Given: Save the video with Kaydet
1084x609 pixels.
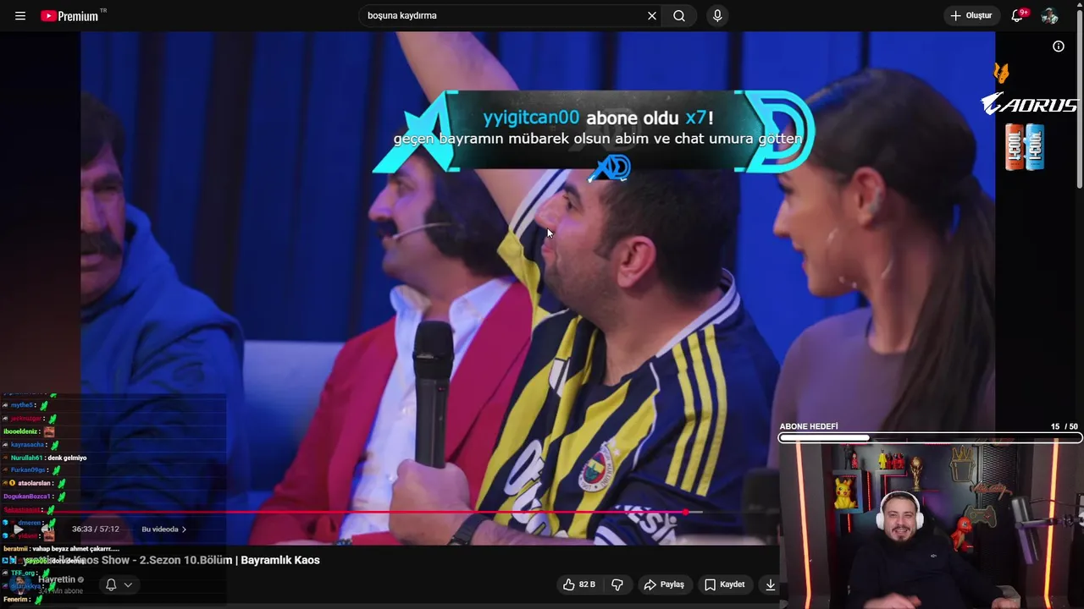Looking at the screenshot, I should click(x=725, y=584).
